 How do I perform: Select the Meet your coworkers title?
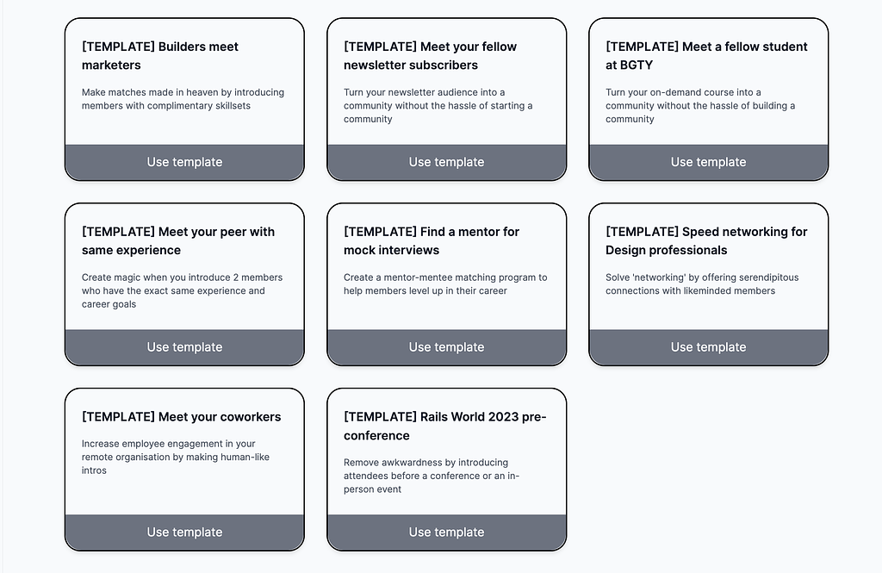click(x=181, y=417)
